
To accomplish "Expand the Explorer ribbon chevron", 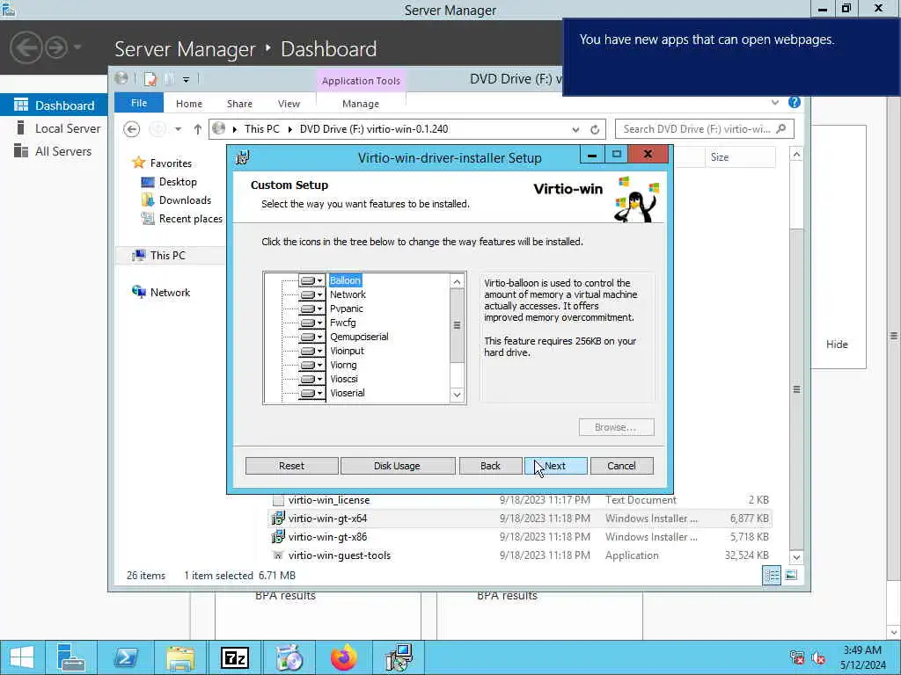I will 775,102.
